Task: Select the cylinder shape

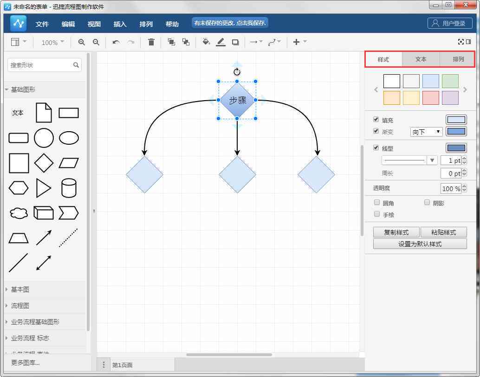Action: click(x=69, y=188)
